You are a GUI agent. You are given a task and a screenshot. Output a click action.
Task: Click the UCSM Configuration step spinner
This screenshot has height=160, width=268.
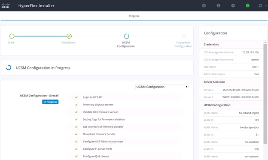126,36
